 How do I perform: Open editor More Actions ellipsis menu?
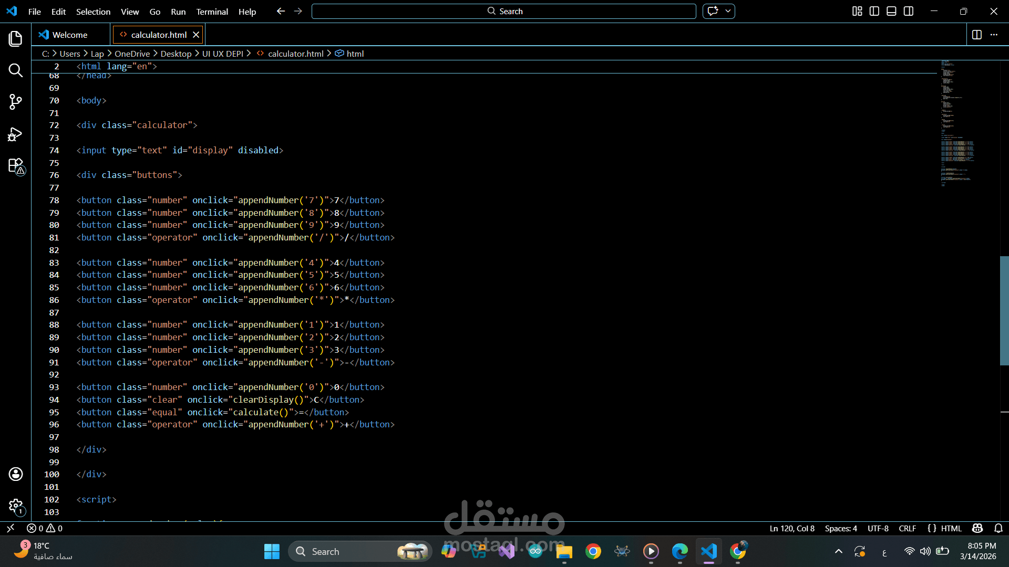pyautogui.click(x=994, y=35)
